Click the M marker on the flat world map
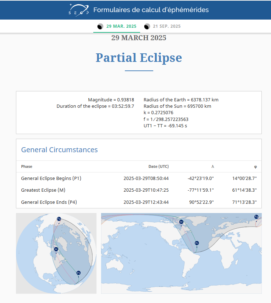The image size is (271, 303). [x=181, y=222]
